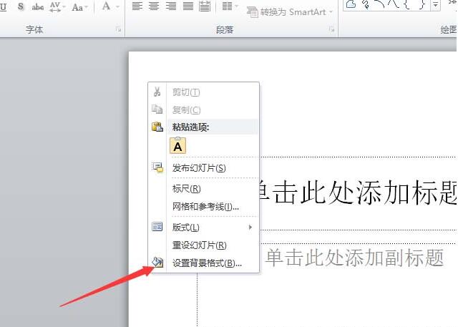Screen dimensions: 458x327
Task: Click 段落 group label
Action: tap(225, 29)
